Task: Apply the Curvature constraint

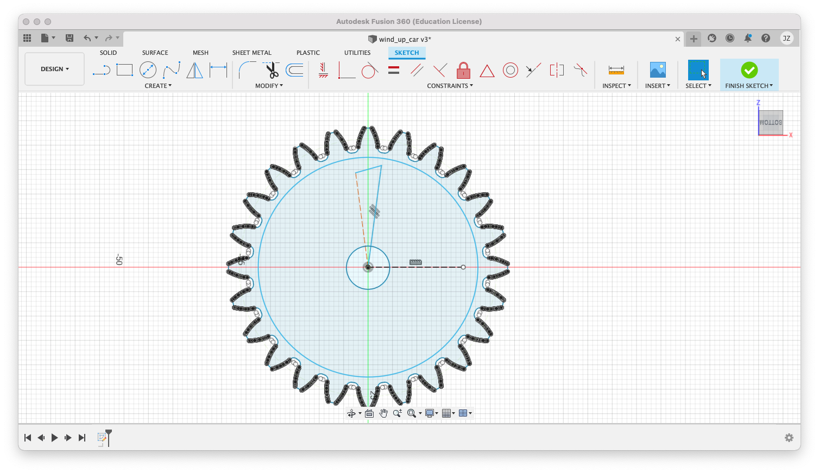Action: point(581,70)
